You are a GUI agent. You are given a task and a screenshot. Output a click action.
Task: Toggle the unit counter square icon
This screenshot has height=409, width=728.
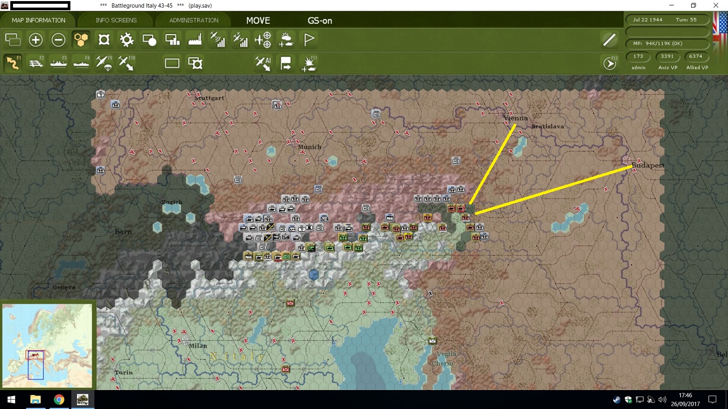coord(104,39)
